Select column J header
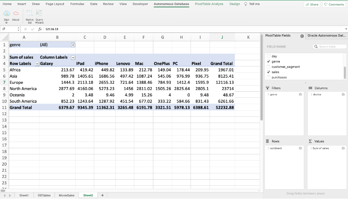Viewport: 348px width, 199px height. 222,37
